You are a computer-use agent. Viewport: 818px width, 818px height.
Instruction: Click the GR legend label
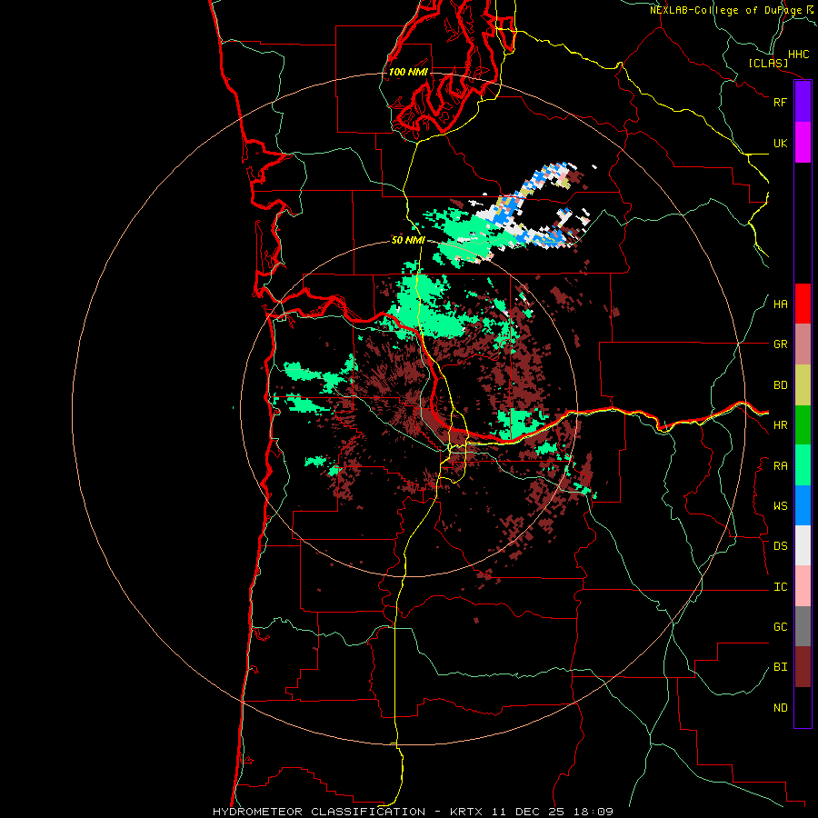(780, 344)
